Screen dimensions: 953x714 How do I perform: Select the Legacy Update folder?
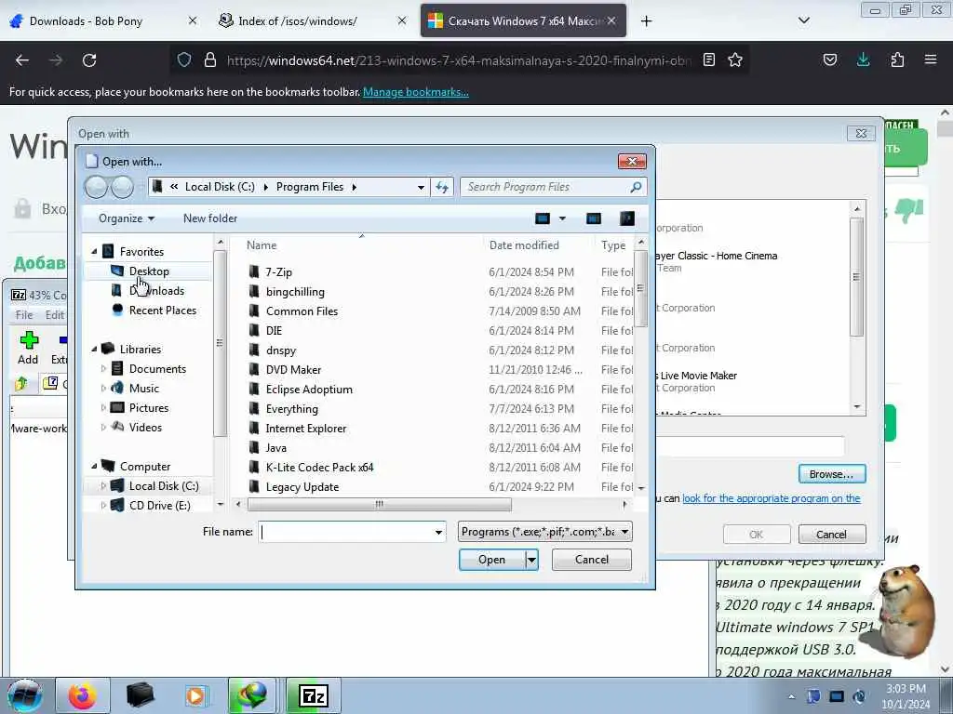pyautogui.click(x=302, y=486)
